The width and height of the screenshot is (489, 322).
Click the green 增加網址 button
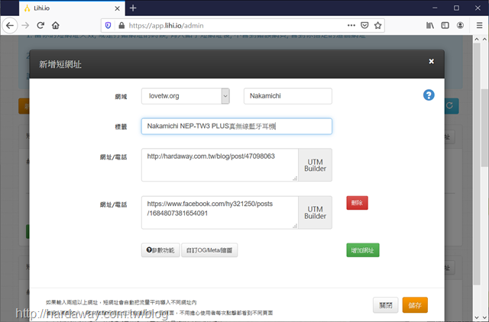click(x=363, y=250)
